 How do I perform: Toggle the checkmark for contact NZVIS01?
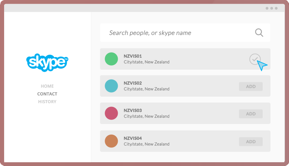(x=255, y=59)
